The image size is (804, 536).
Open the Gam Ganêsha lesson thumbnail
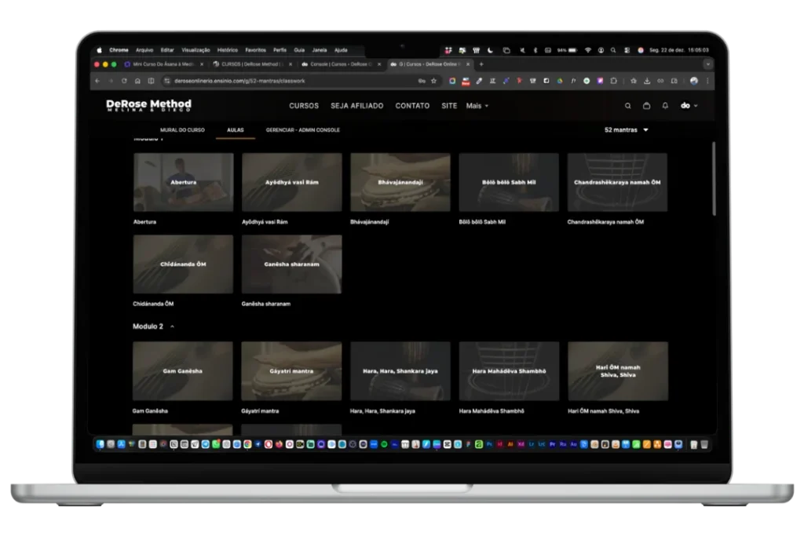point(182,371)
